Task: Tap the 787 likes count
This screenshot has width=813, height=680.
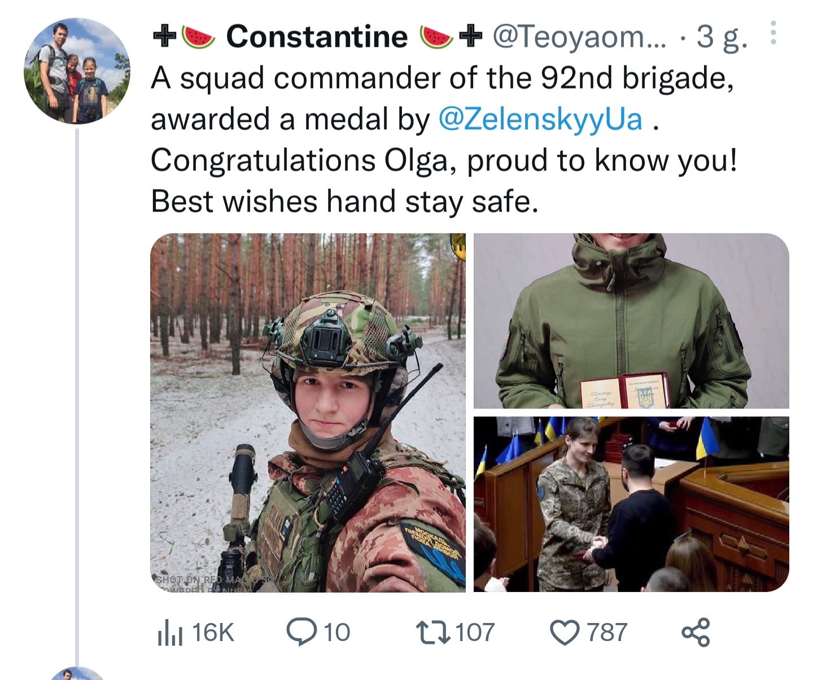Action: click(607, 632)
